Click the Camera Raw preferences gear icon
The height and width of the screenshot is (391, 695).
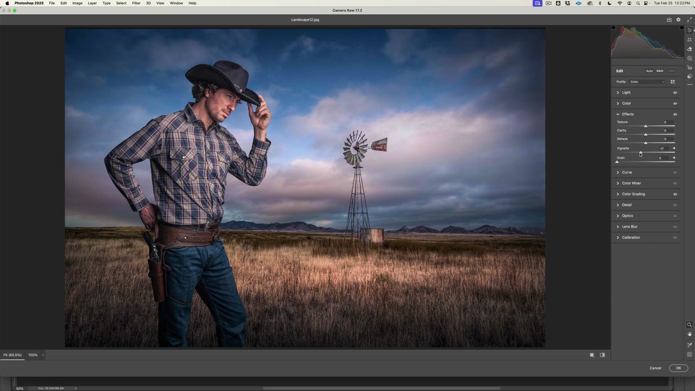678,20
